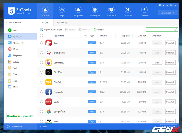Click the Bear app icon
This screenshot has height=133, width=182.
49,43
